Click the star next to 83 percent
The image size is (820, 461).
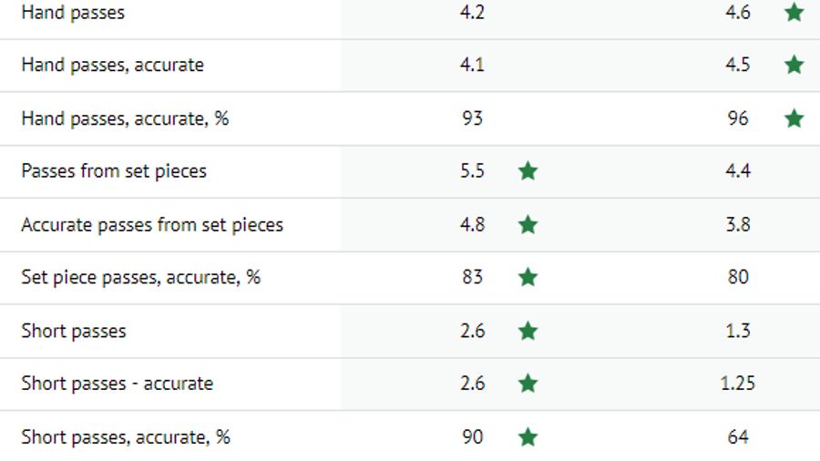point(528,277)
